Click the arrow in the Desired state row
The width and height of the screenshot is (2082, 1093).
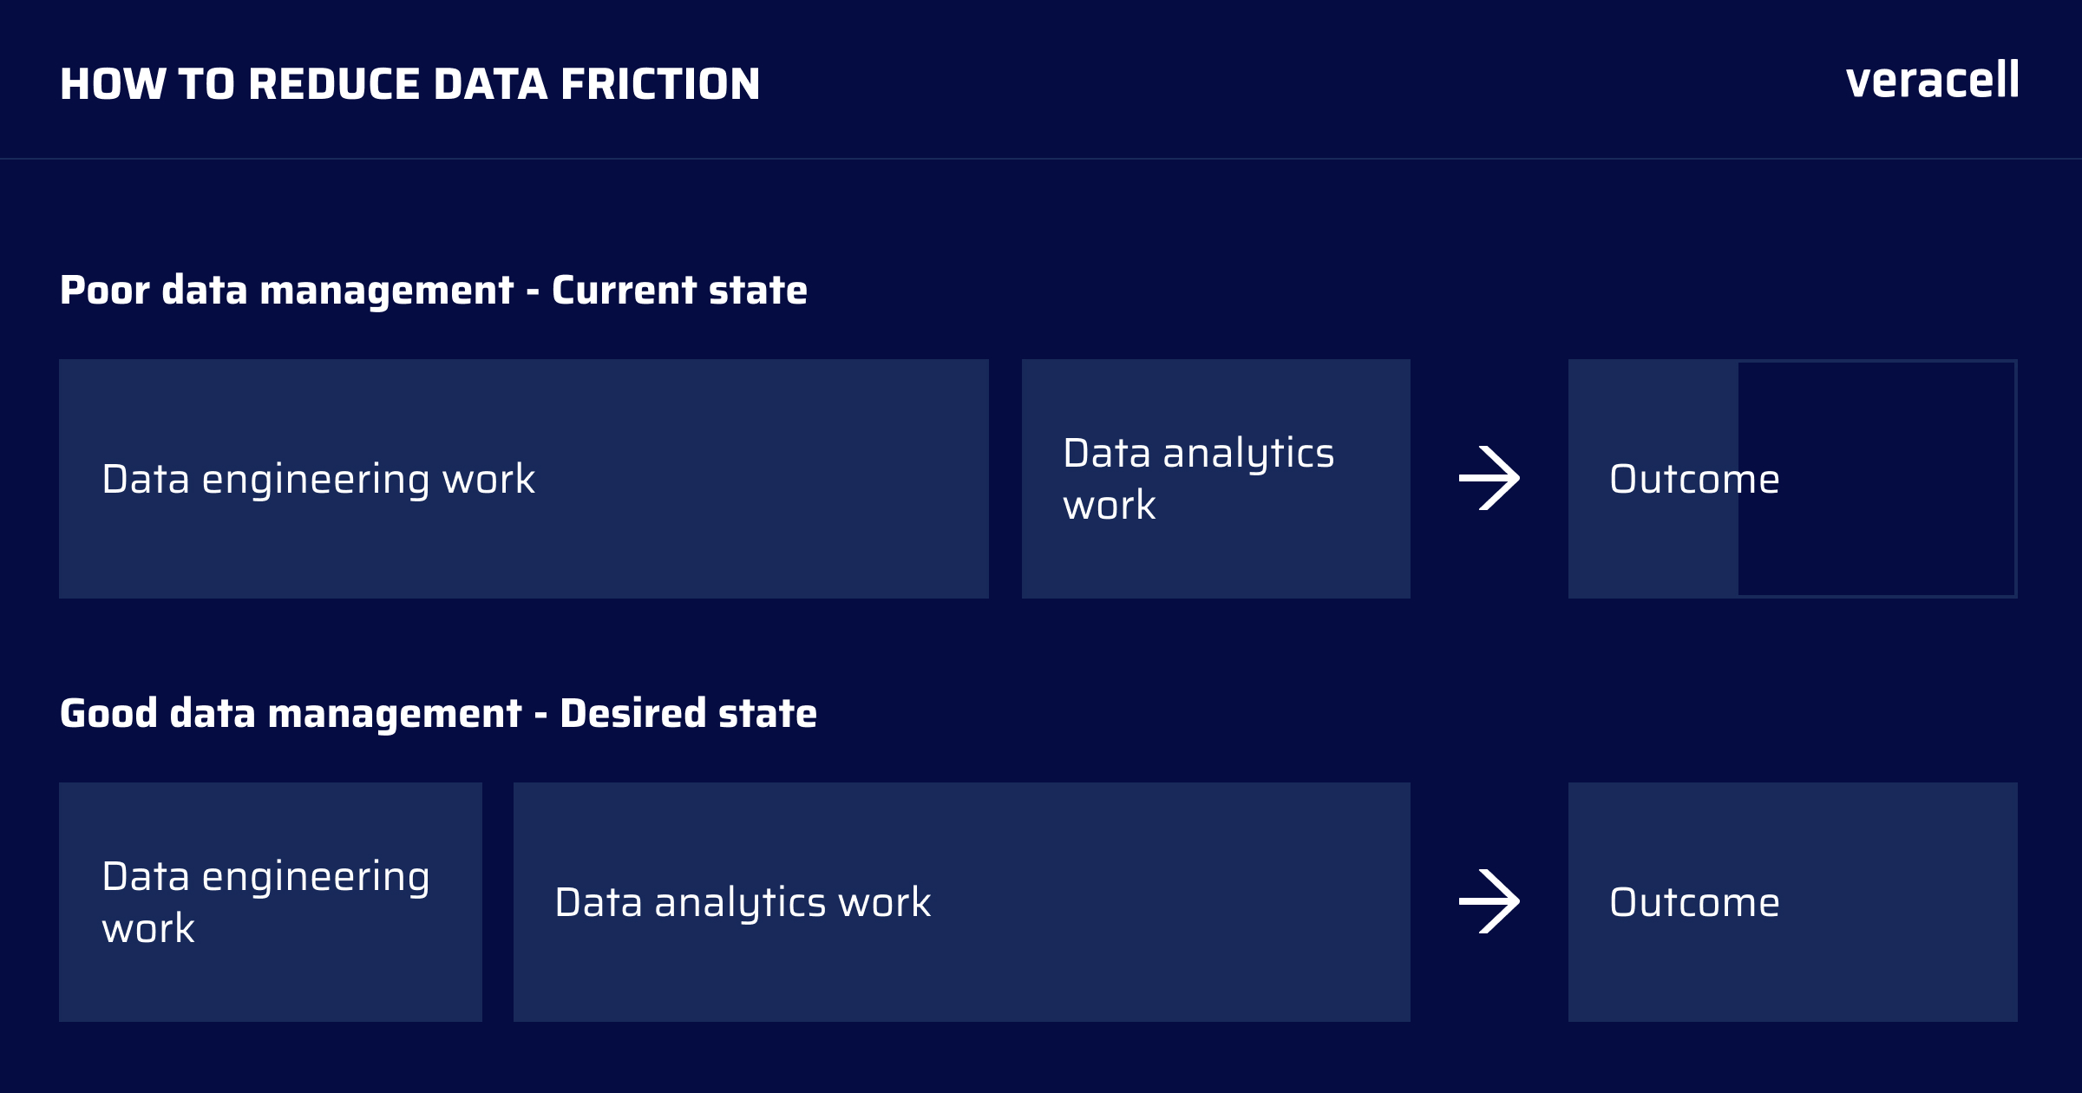[1489, 901]
